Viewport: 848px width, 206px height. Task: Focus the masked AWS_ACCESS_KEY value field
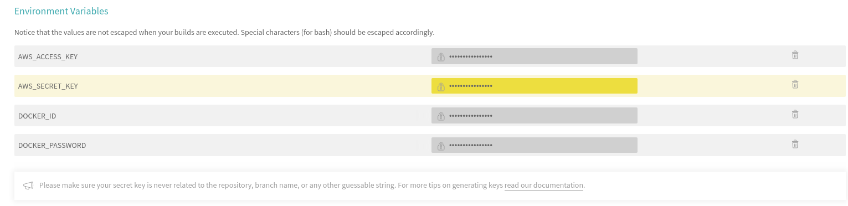534,56
